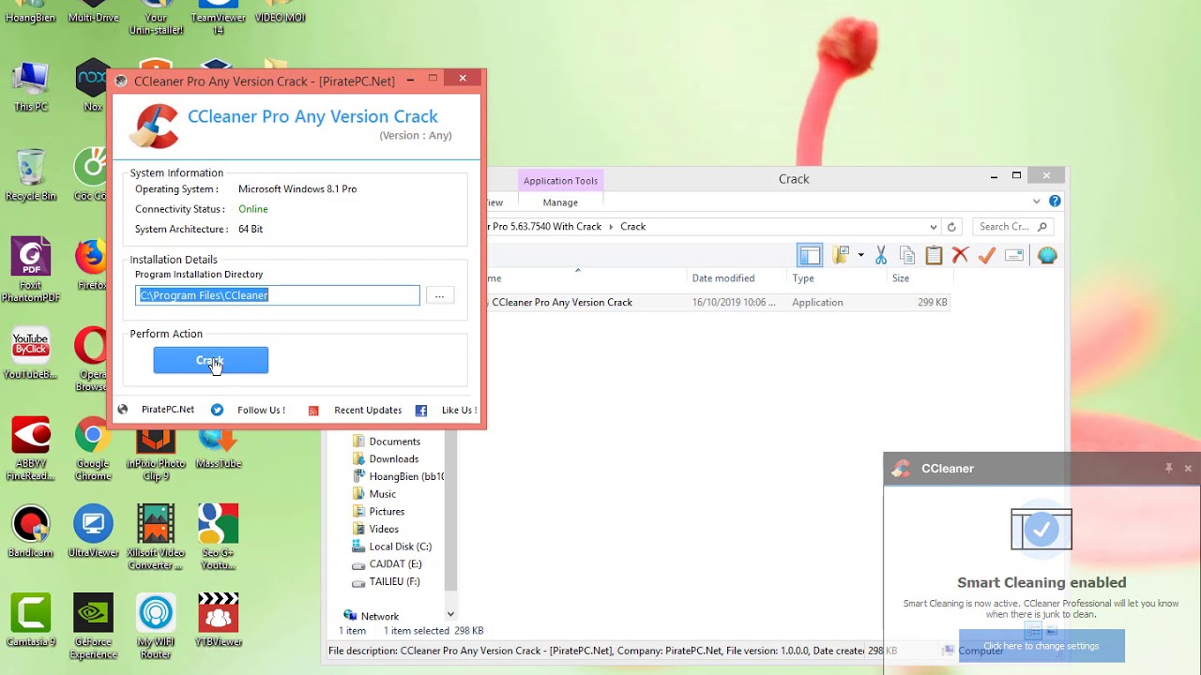1201x675 pixels.
Task: Select the CCleaner Pro Any Version Crack file
Action: pos(719,303)
